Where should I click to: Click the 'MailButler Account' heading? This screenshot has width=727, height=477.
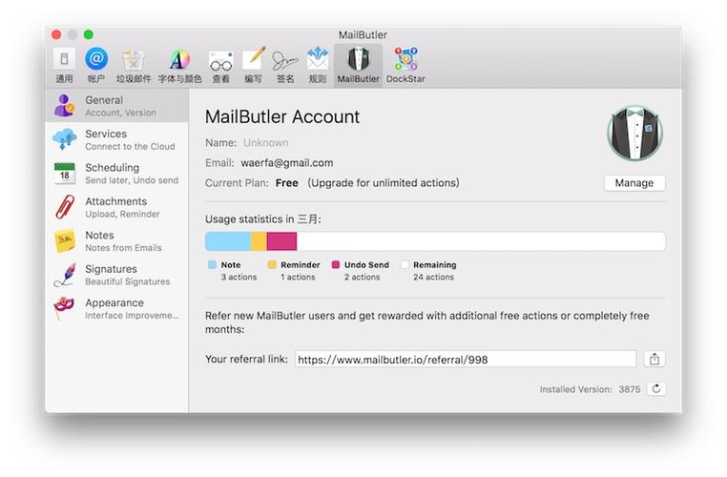point(282,116)
